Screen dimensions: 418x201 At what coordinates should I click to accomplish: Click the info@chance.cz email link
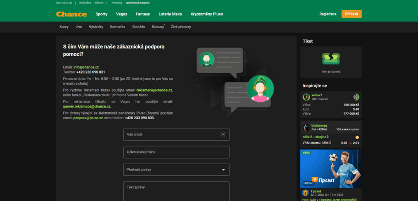pyautogui.click(x=86, y=67)
